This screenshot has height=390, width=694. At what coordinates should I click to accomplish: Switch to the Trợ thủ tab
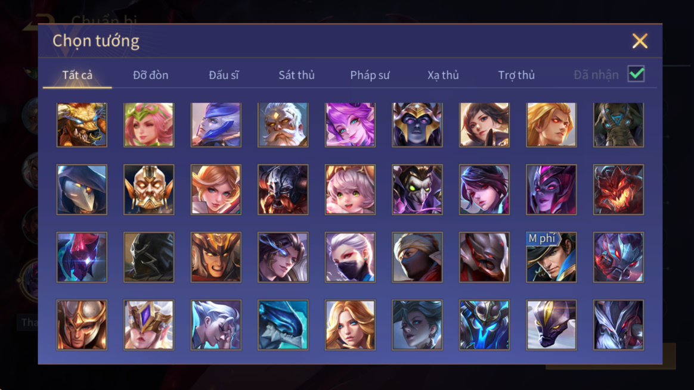516,75
